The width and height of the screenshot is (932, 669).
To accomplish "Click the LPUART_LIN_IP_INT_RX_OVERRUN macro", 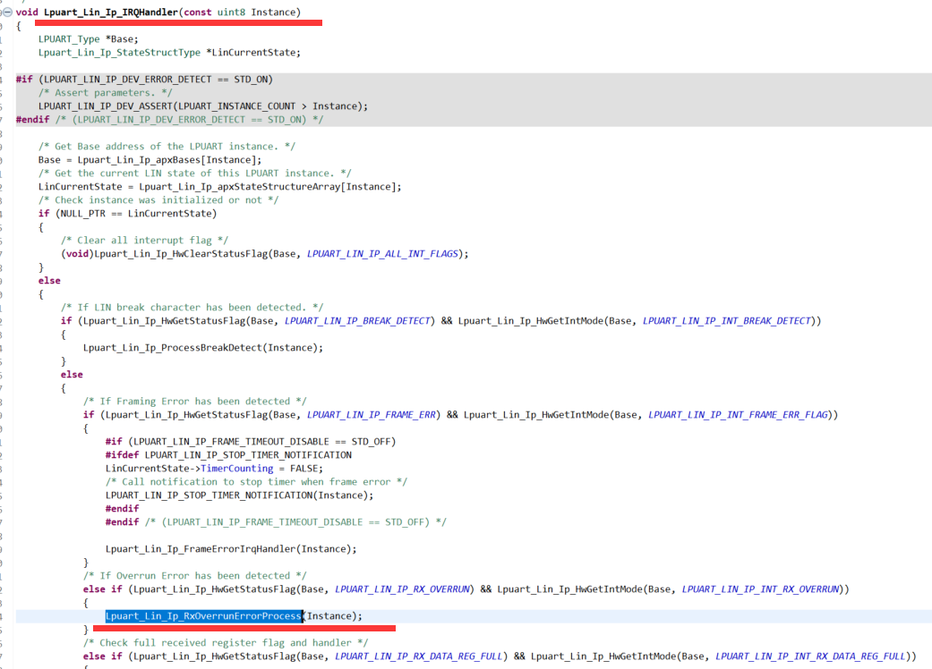I will point(760,589).
